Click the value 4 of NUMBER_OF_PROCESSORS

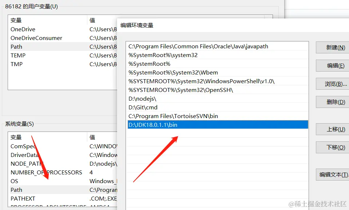pyautogui.click(x=91, y=173)
